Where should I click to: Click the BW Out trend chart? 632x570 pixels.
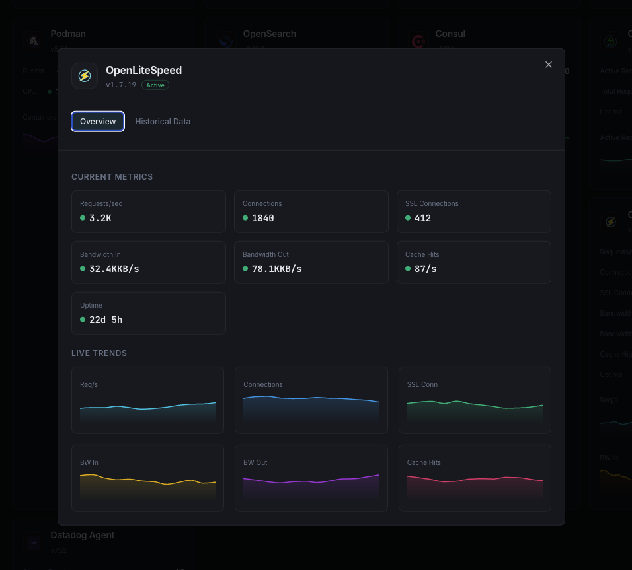(x=311, y=478)
